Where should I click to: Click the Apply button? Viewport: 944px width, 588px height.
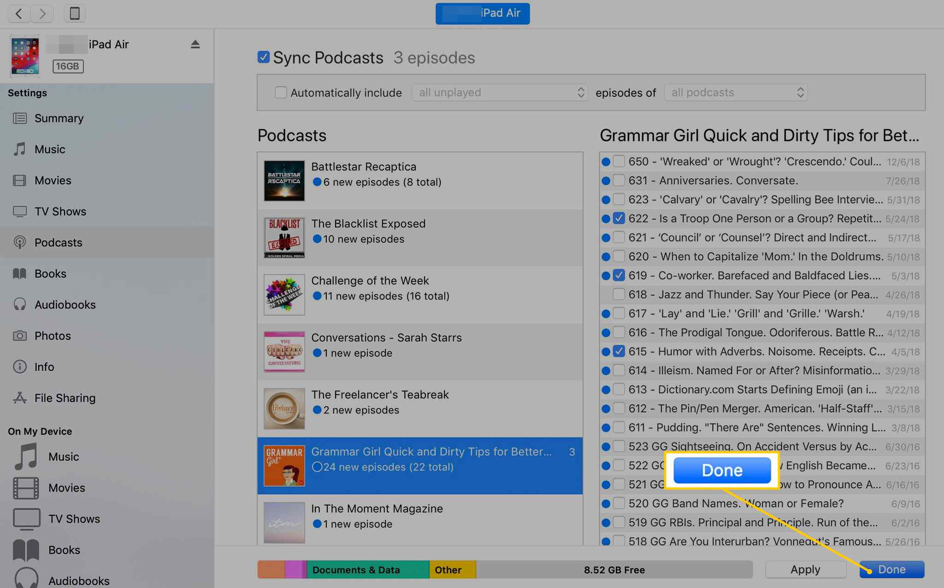pyautogui.click(x=805, y=570)
